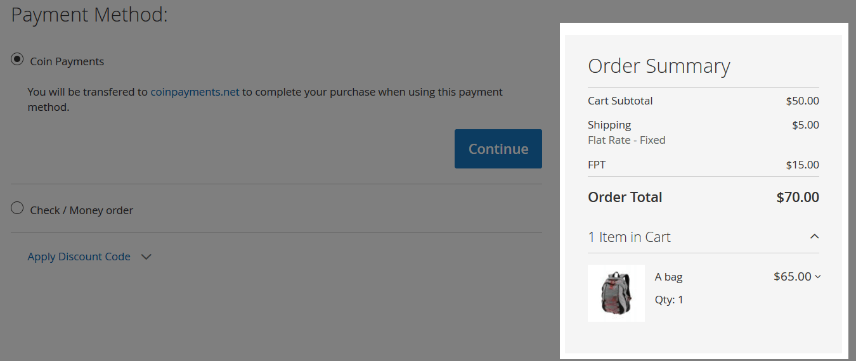Click the chevron beside Apply Discount Code
856x361 pixels.
coord(146,257)
